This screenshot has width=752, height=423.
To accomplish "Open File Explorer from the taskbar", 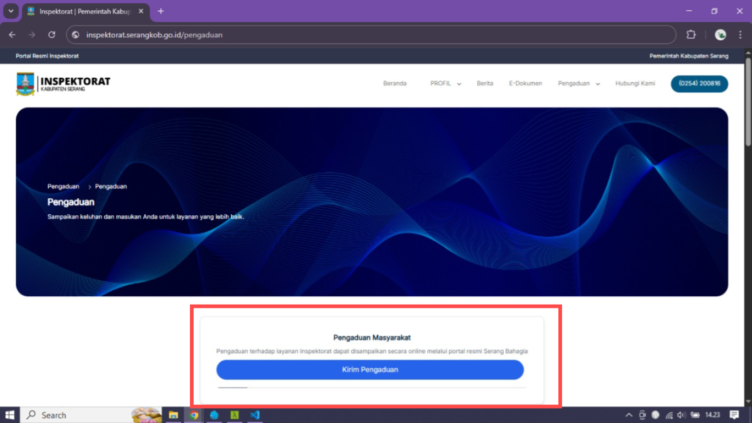I will [173, 415].
